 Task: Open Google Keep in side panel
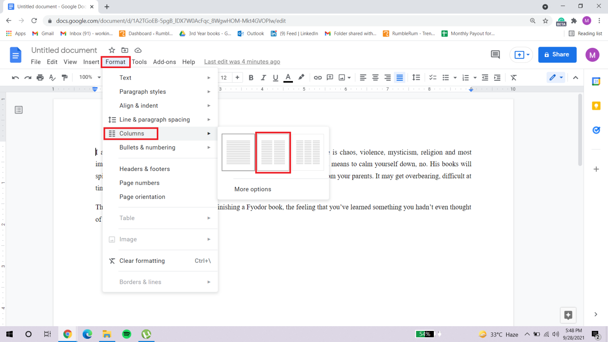tap(596, 106)
